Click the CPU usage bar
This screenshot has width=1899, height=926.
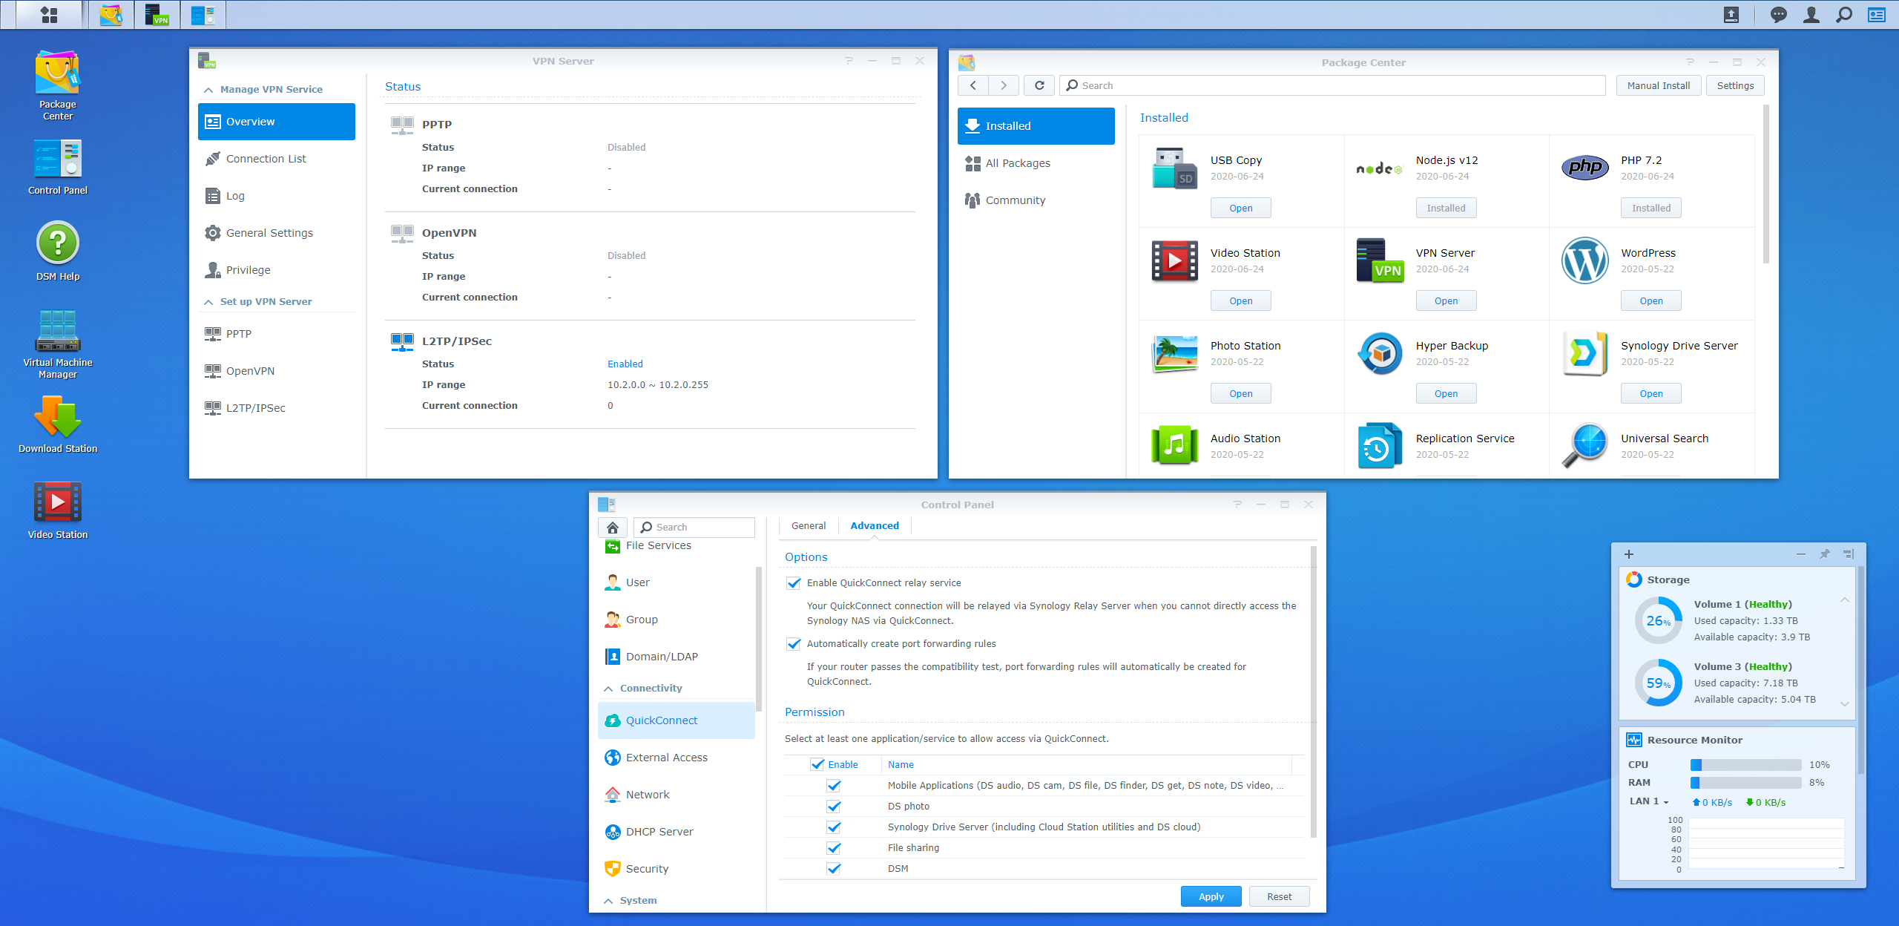1746,765
